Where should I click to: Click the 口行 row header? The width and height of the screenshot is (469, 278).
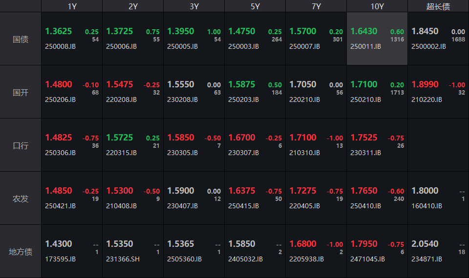click(x=21, y=145)
